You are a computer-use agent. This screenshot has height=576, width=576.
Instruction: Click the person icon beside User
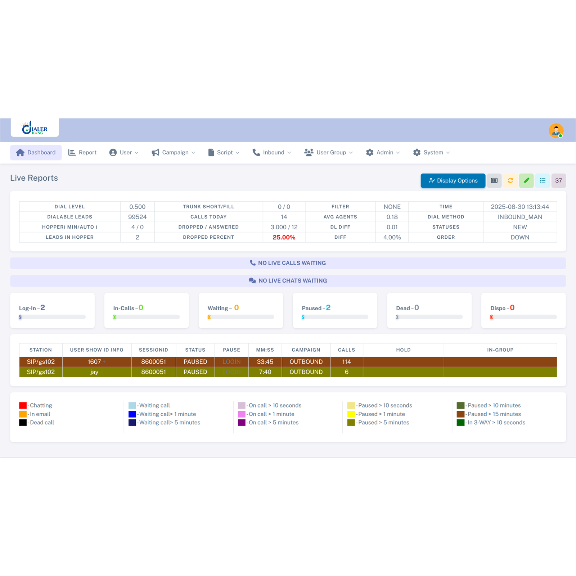pos(113,153)
